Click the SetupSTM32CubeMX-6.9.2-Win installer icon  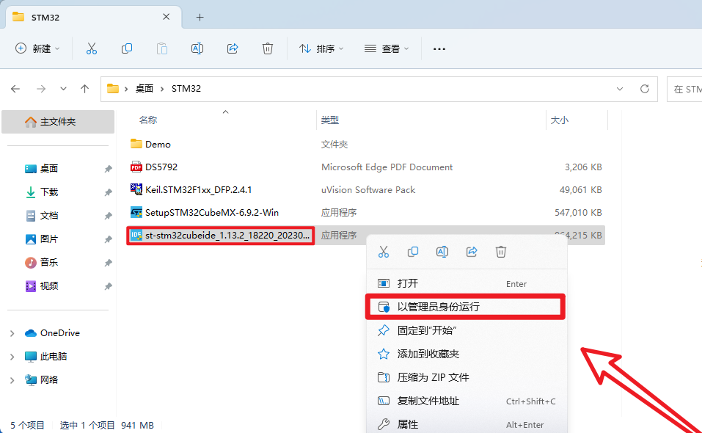click(x=136, y=212)
